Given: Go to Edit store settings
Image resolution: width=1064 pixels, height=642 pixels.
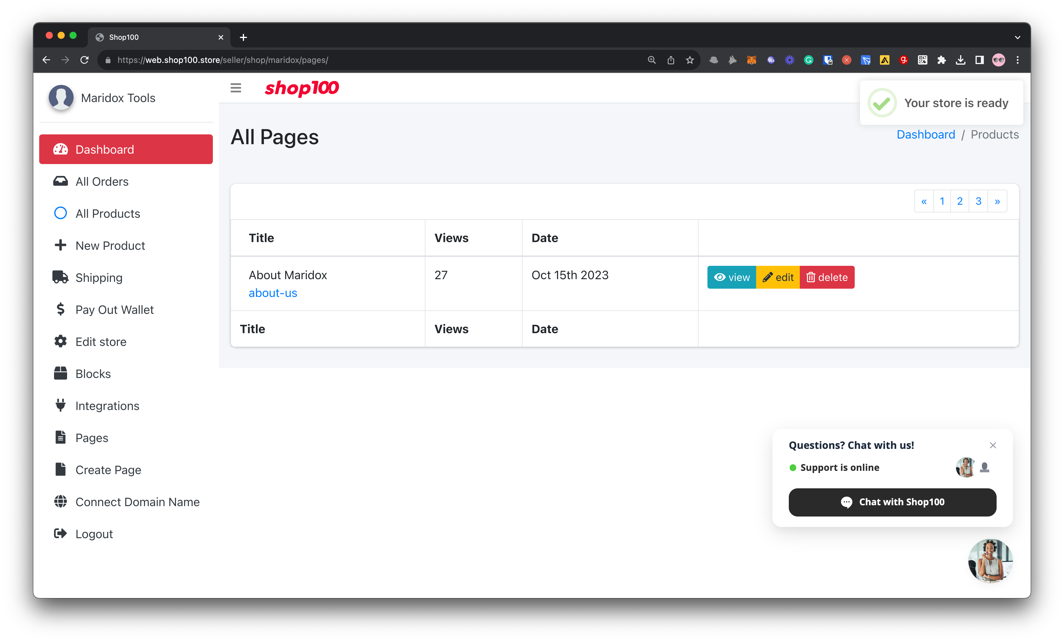Looking at the screenshot, I should 126,341.
